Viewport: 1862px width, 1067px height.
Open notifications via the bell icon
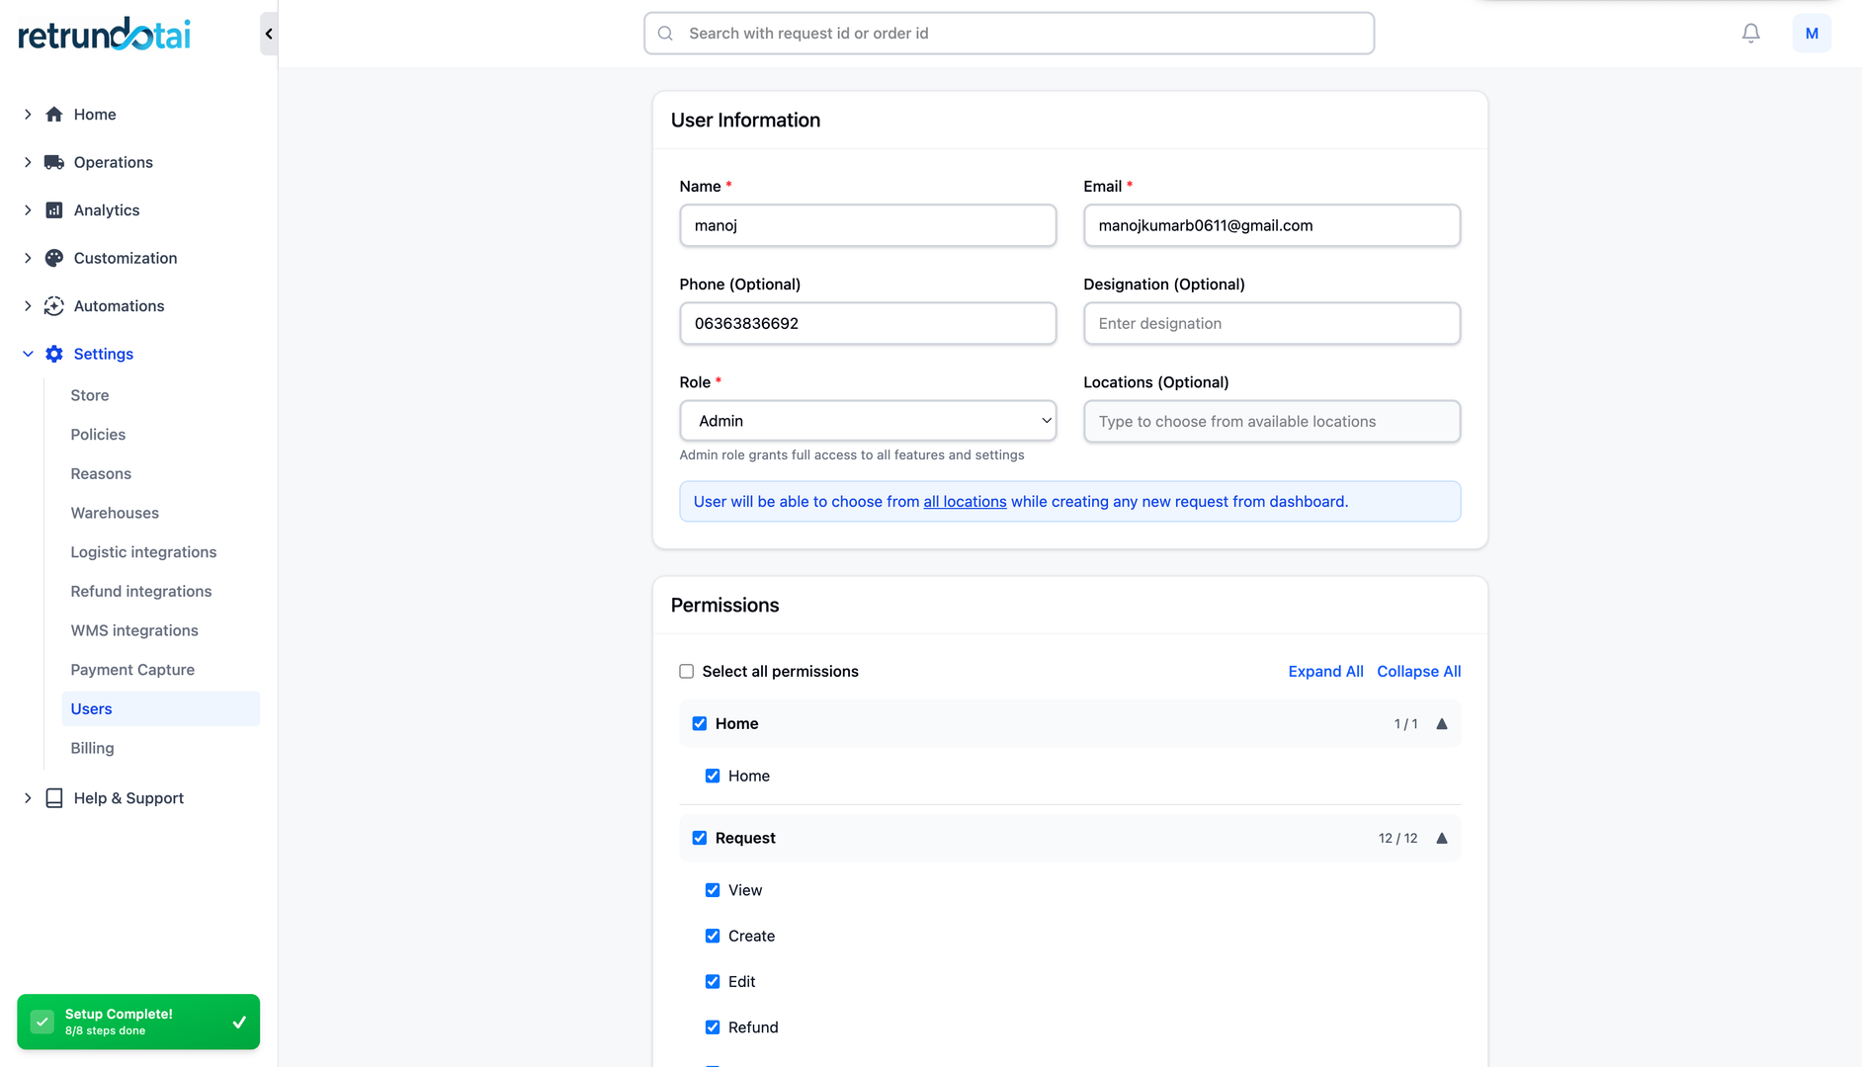tap(1750, 33)
